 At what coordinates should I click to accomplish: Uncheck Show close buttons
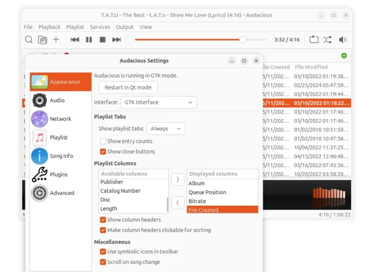coord(103,151)
